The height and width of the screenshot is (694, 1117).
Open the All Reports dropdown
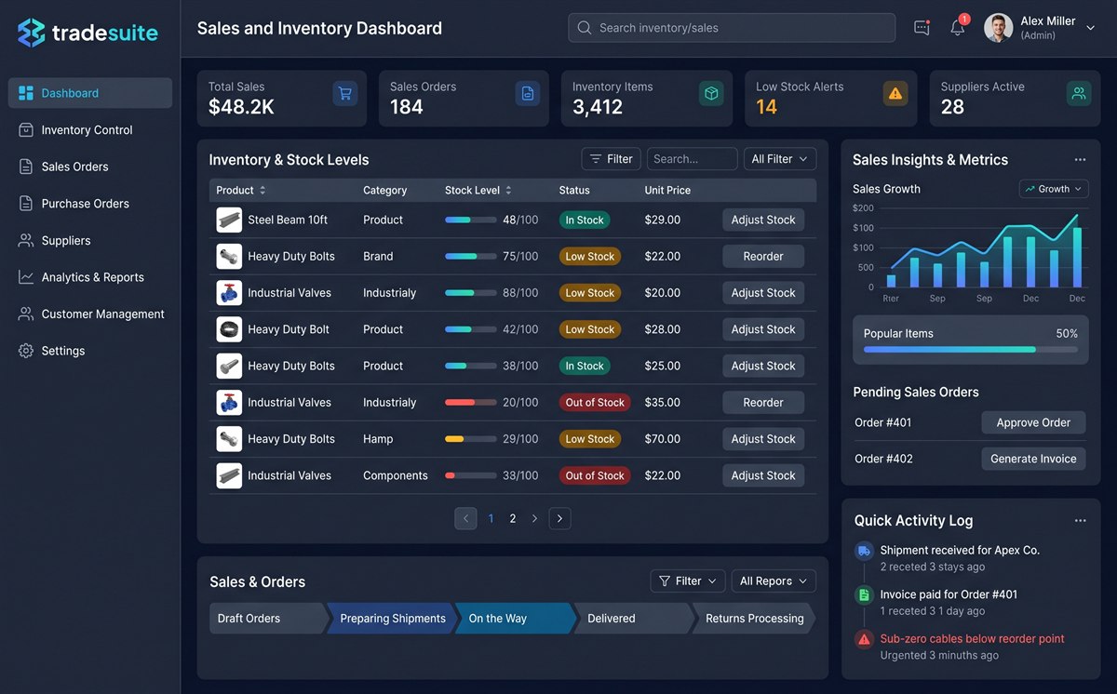pyautogui.click(x=774, y=581)
